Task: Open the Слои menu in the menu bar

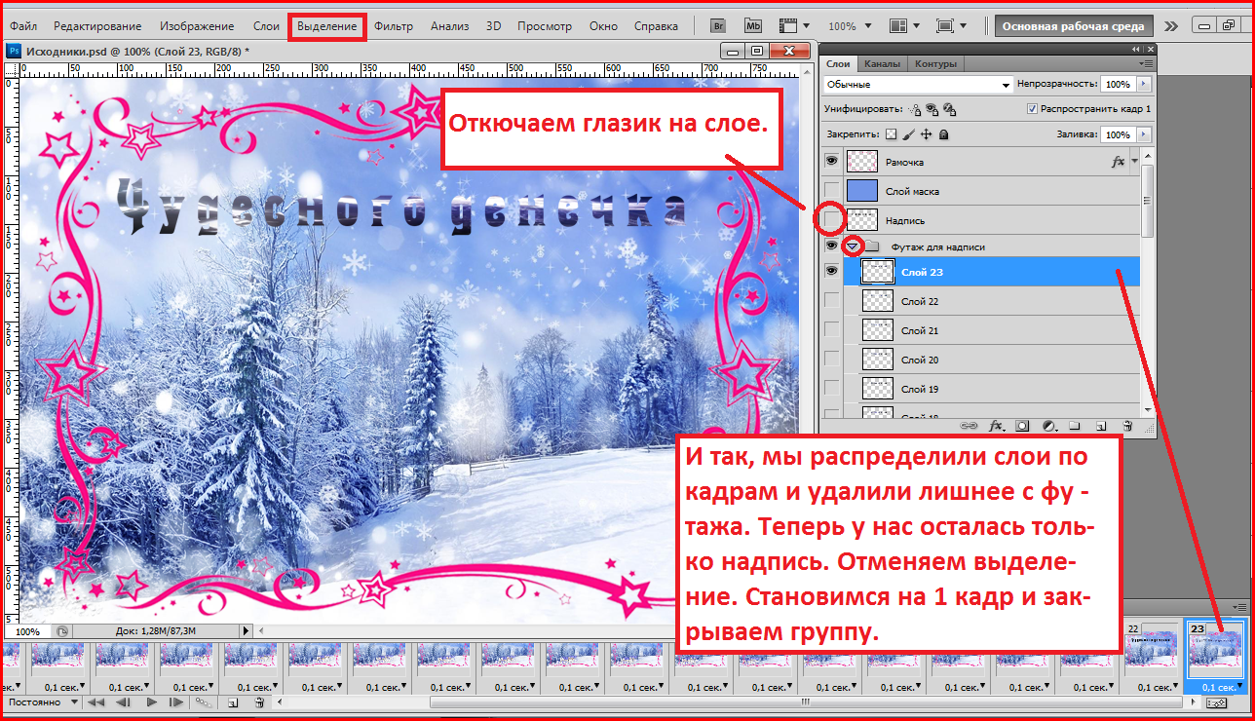Action: coord(266,26)
